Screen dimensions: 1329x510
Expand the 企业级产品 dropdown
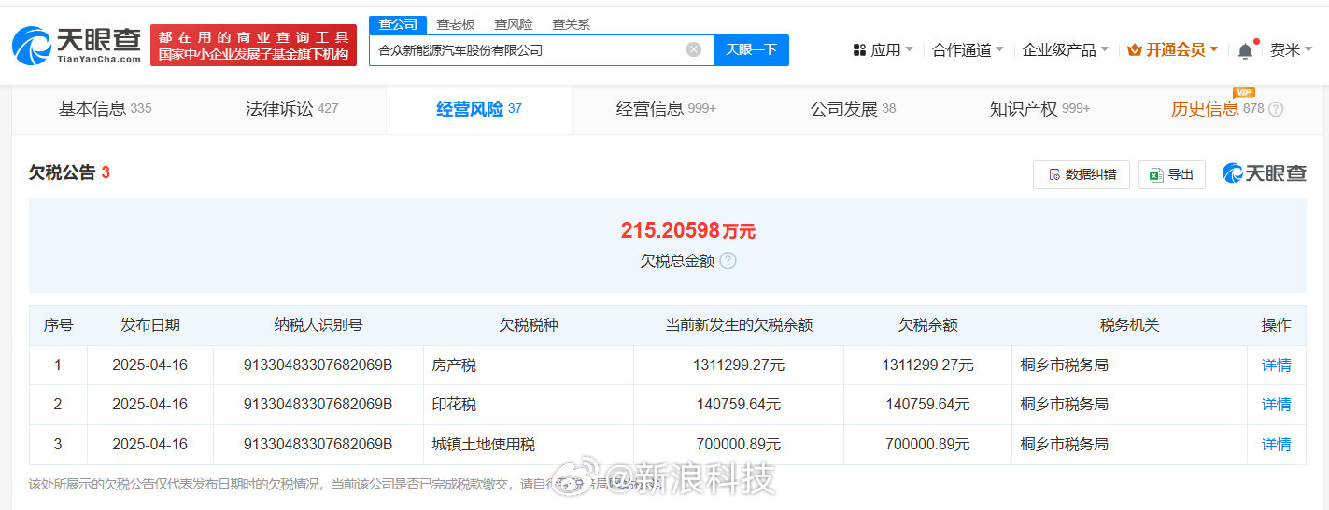point(1066,49)
